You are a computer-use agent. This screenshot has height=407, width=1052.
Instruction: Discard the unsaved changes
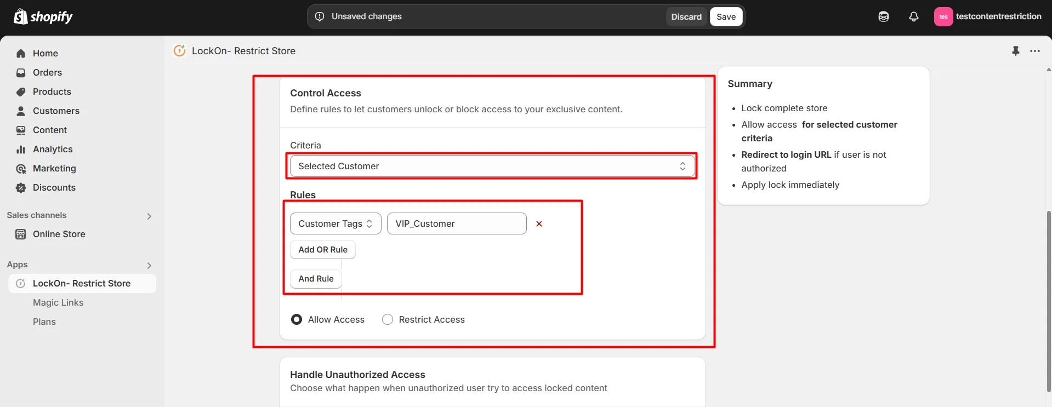[686, 16]
